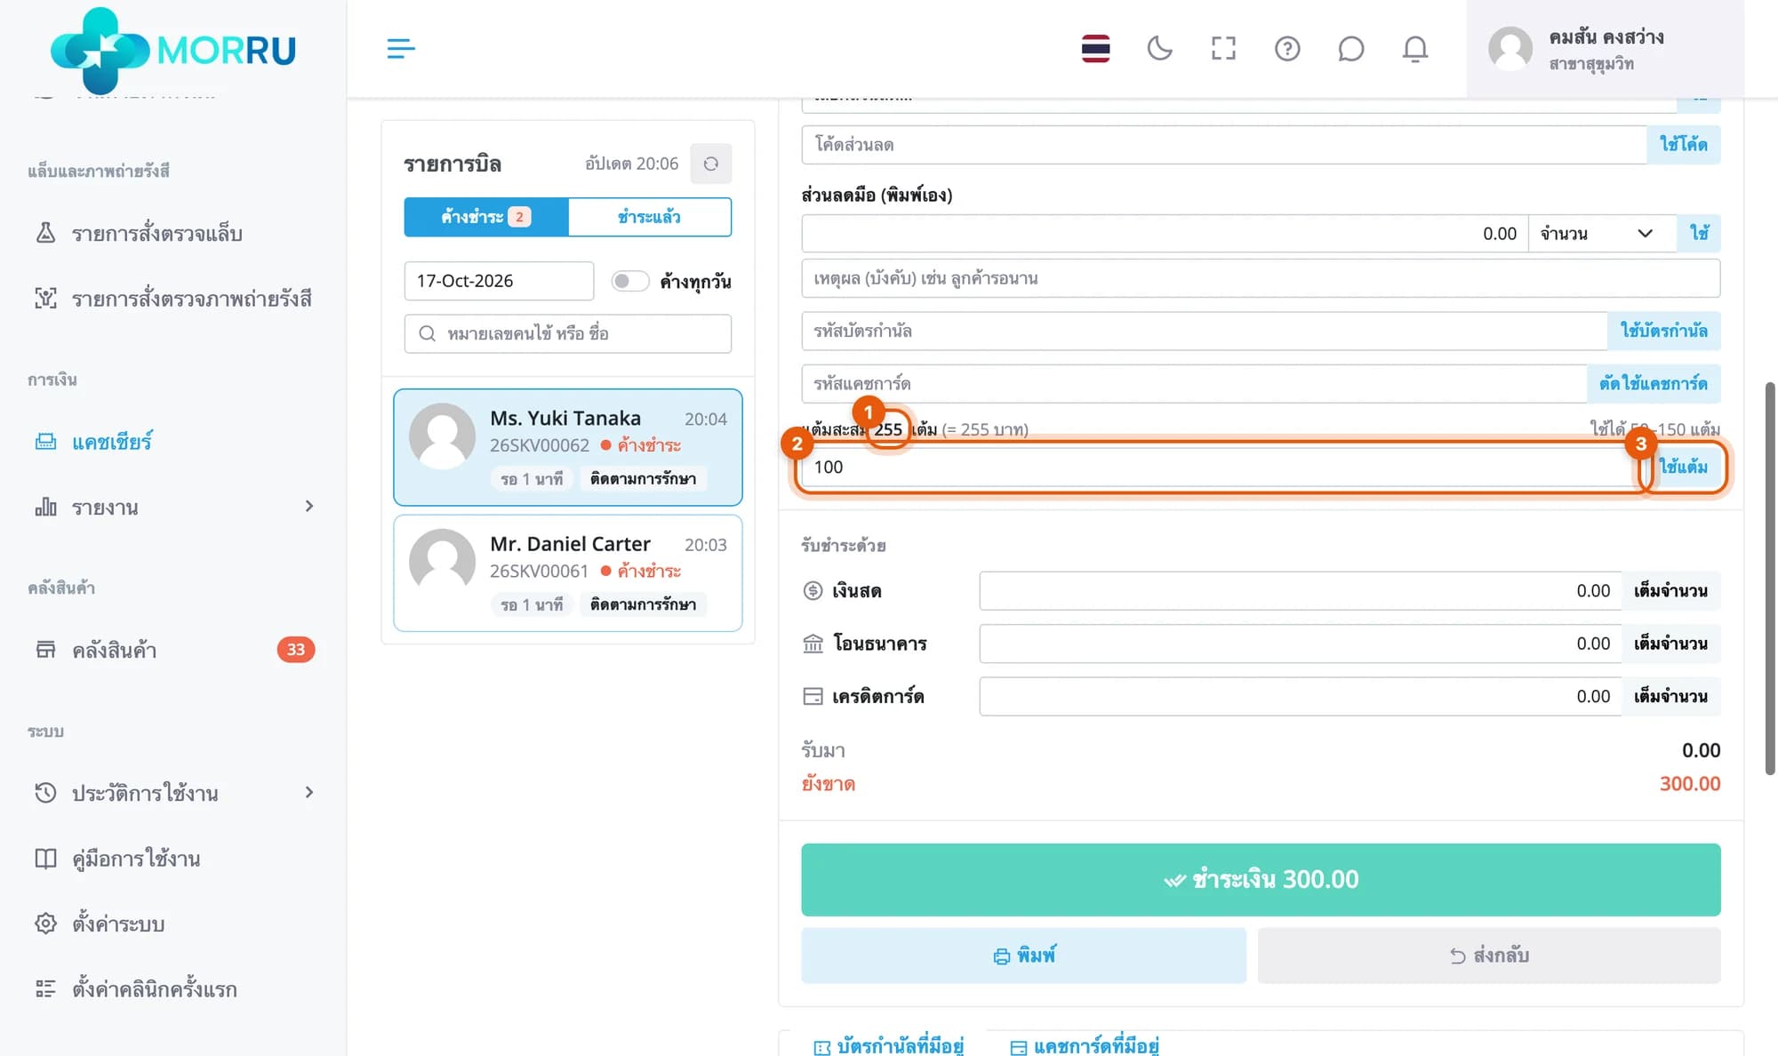The image size is (1778, 1056).
Task: Click the page vertical scrollbar
Action: point(1770,578)
